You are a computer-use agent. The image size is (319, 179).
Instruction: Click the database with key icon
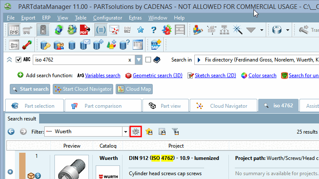coord(45,45)
